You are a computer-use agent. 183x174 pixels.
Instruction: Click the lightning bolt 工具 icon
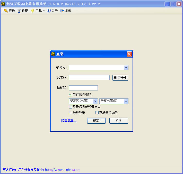point(33,11)
